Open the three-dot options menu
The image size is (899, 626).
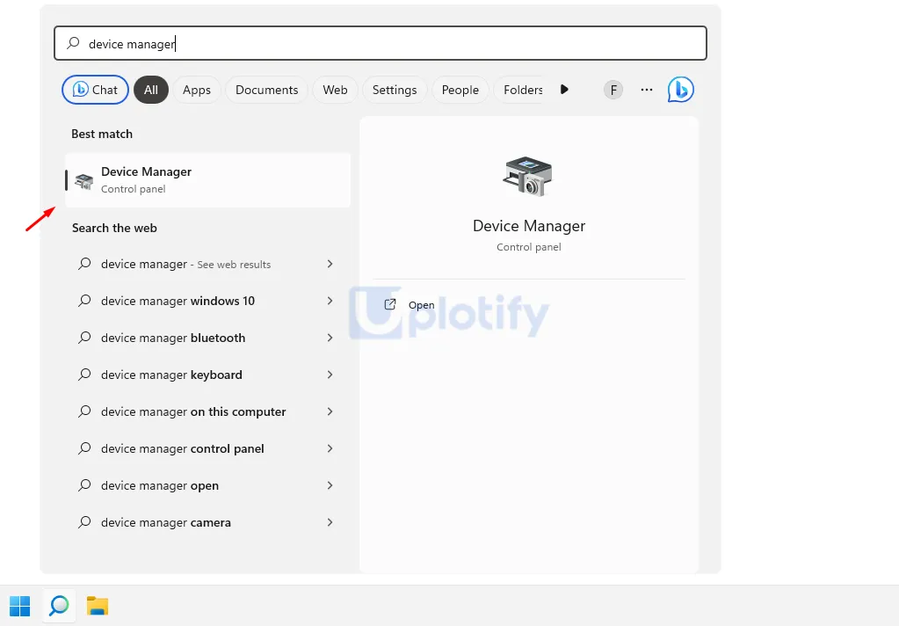pos(647,90)
